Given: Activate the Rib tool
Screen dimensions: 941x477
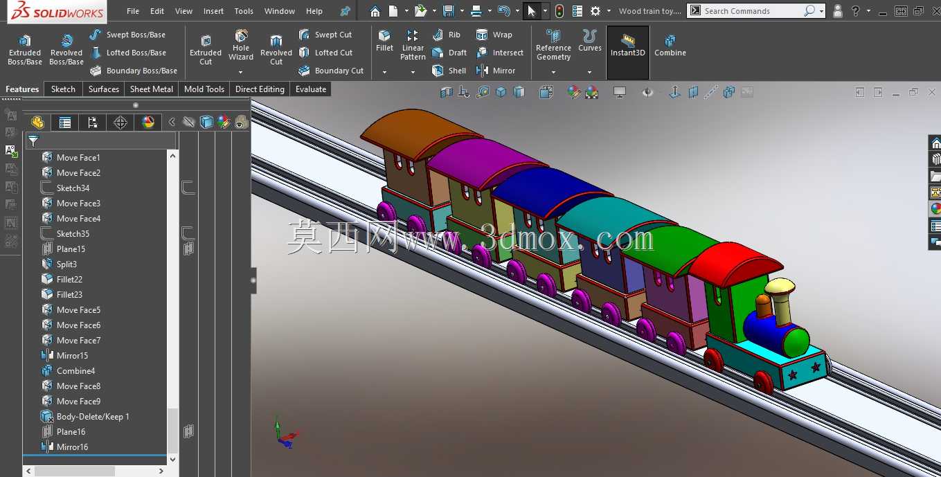Looking at the screenshot, I should pos(446,35).
